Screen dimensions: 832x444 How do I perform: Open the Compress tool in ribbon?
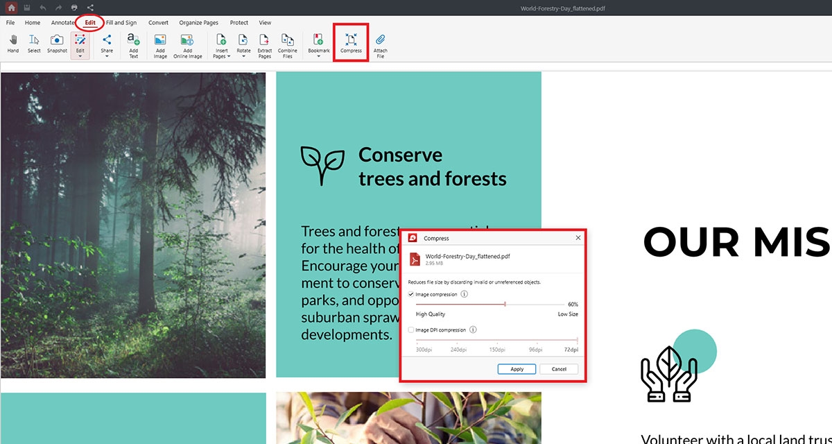pyautogui.click(x=351, y=43)
